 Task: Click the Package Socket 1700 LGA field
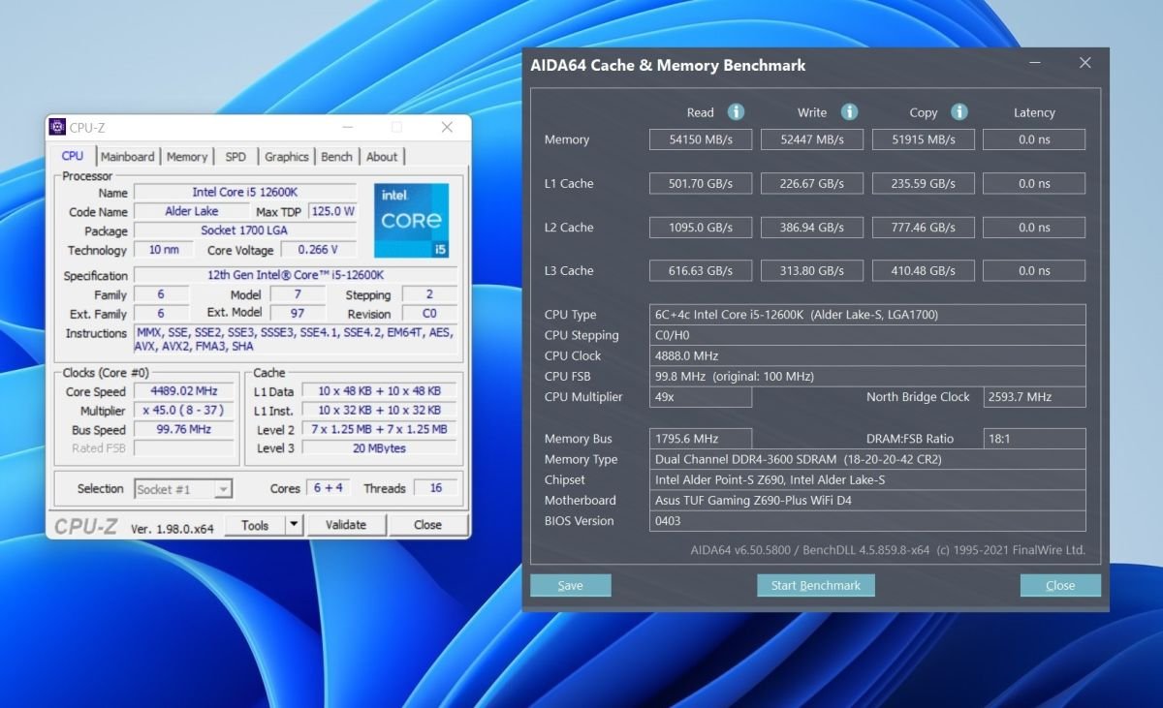click(x=245, y=231)
